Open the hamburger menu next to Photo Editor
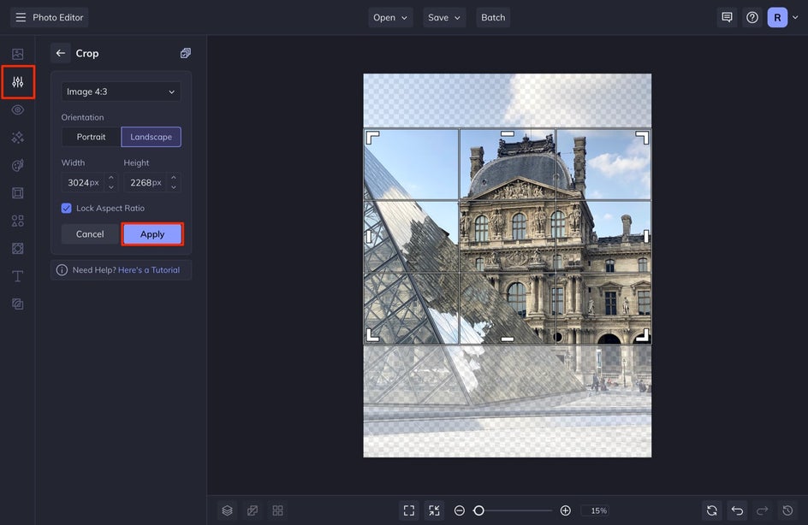 point(21,17)
